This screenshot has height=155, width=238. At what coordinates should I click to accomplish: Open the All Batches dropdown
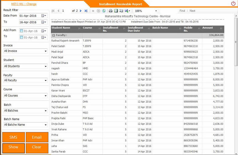coord(25,111)
